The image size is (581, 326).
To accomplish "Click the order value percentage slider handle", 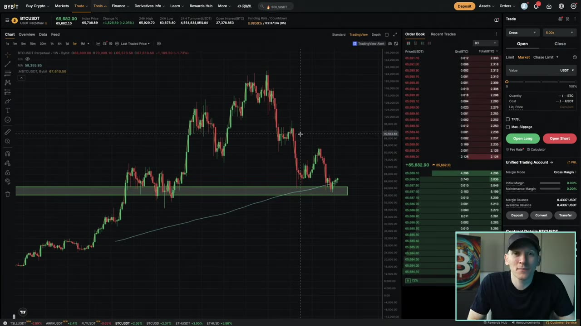I will [x=507, y=82].
